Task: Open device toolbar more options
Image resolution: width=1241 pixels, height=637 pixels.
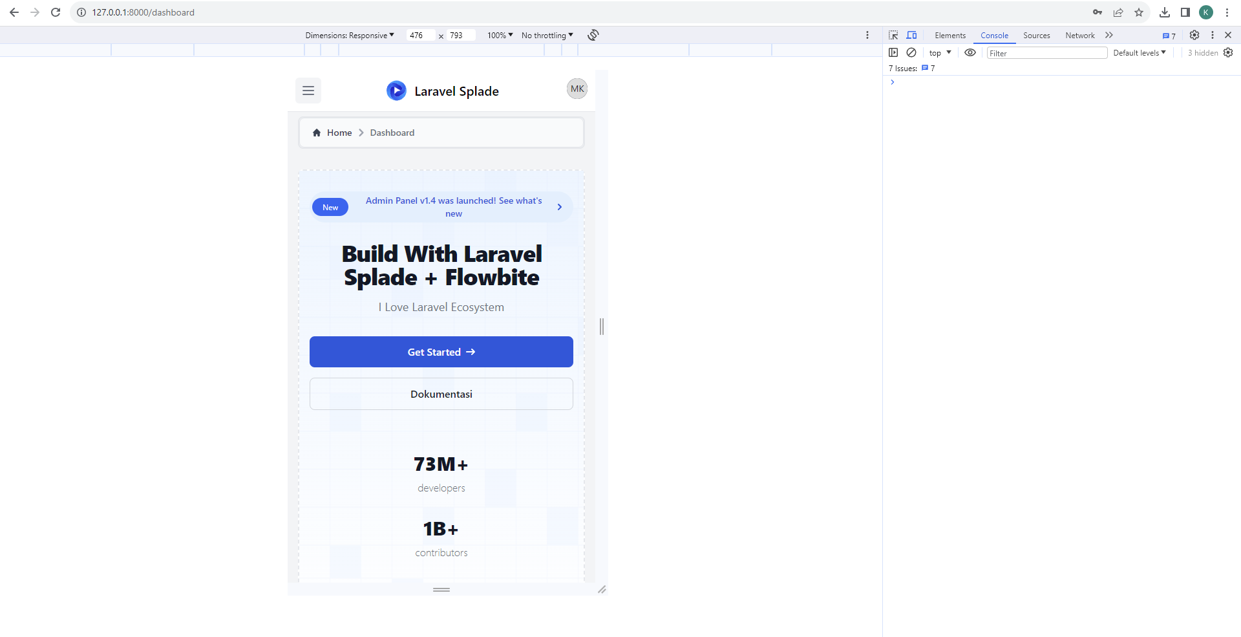Action: click(867, 35)
